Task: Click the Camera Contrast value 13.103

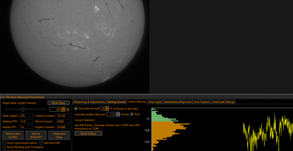Action: click(63, 116)
